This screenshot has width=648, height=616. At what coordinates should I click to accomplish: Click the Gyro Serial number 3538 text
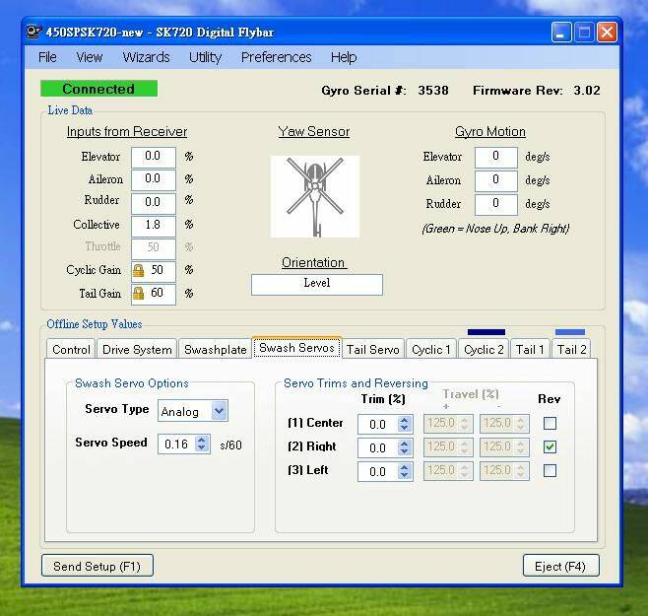(x=433, y=91)
